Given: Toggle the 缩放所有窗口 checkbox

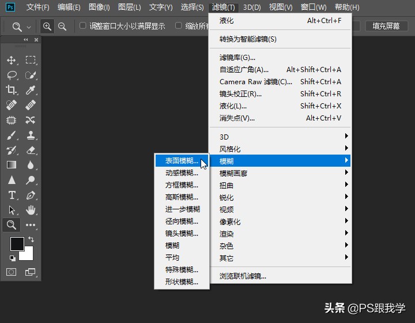Looking at the screenshot, I should pos(178,26).
